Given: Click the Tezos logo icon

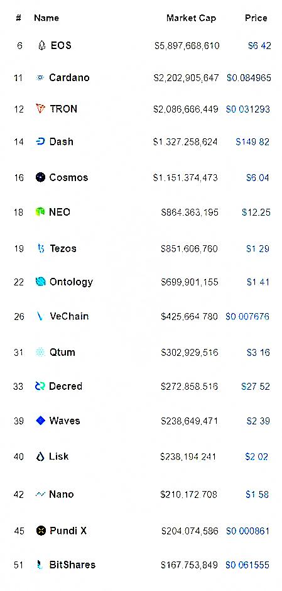Looking at the screenshot, I should pyautogui.click(x=41, y=248).
